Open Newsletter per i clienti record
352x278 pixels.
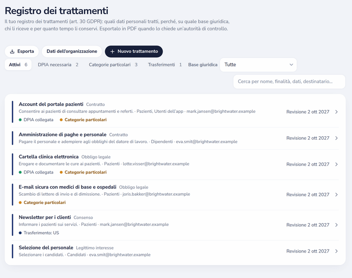point(175,225)
